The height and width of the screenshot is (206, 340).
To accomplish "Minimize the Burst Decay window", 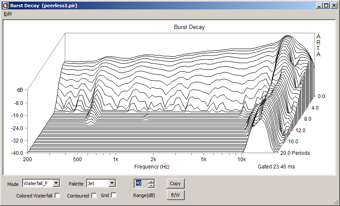I will click(x=319, y=6).
